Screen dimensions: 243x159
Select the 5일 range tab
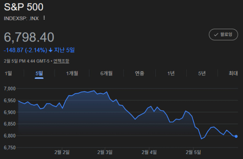pyautogui.click(x=39, y=73)
